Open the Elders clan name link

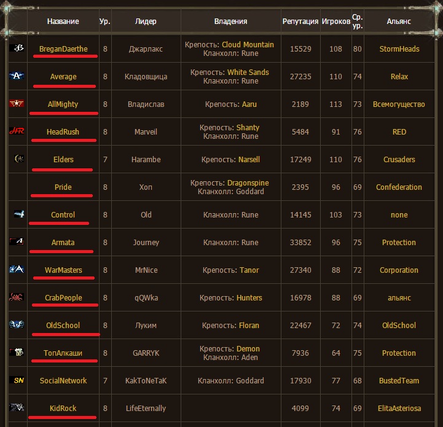(63, 160)
